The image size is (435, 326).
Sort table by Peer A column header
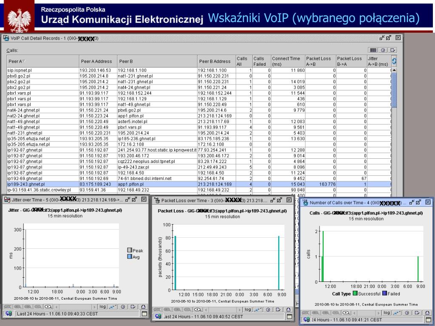(x=42, y=61)
